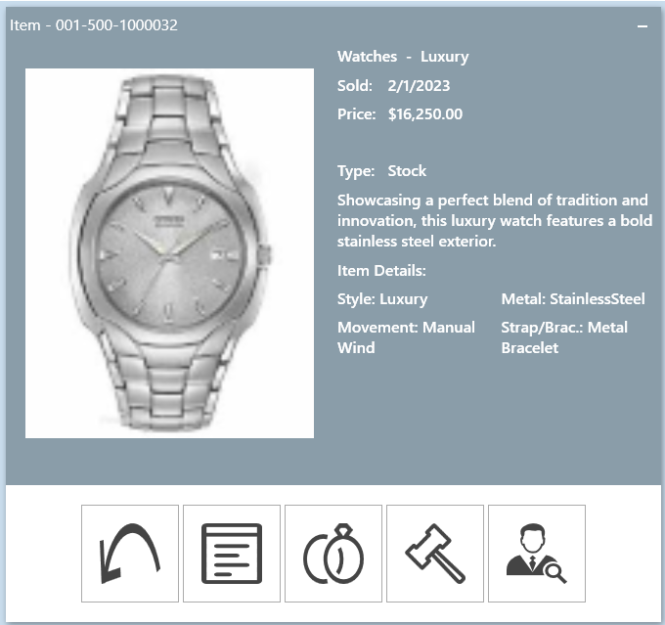Select the Style: Luxury detail
This screenshot has width=665, height=625.
tap(382, 299)
